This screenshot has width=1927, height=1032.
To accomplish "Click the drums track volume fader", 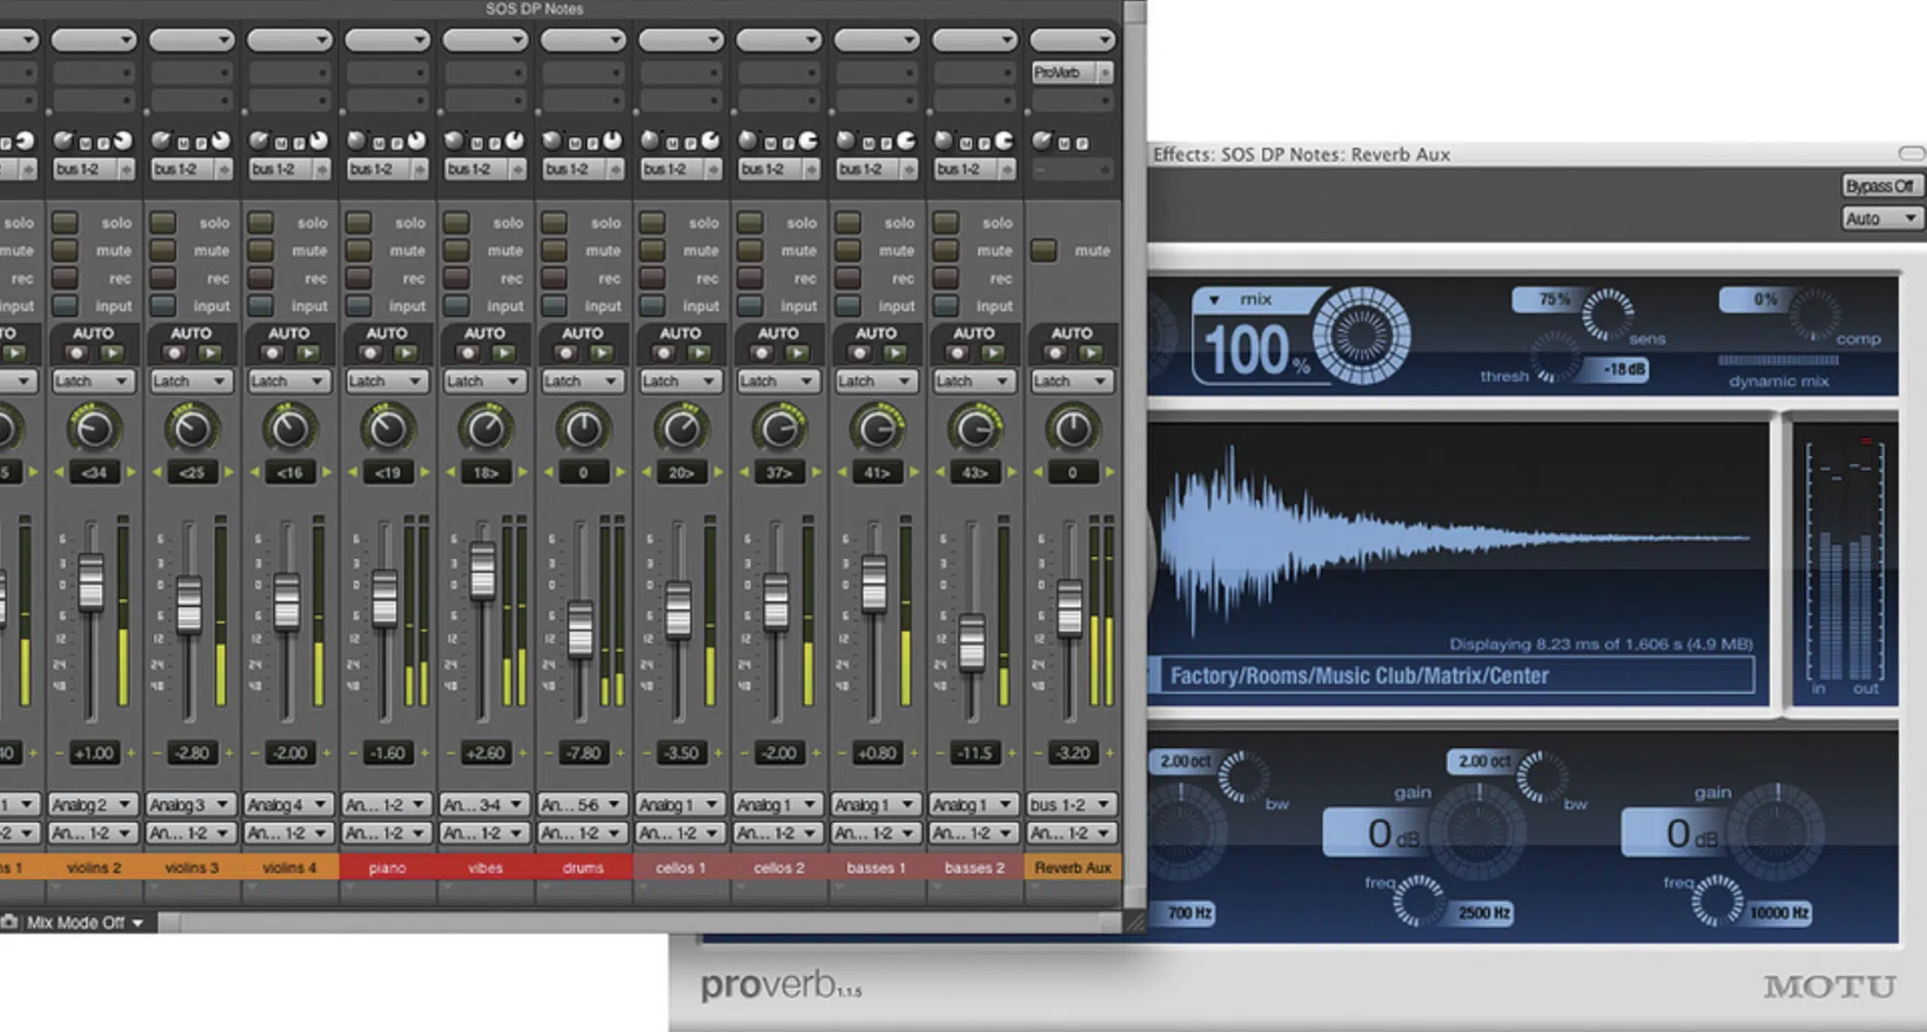I will [x=580, y=629].
